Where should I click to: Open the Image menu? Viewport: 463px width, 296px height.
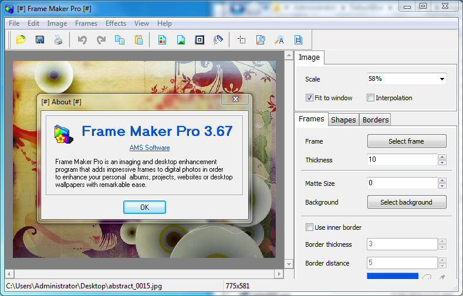(x=57, y=23)
